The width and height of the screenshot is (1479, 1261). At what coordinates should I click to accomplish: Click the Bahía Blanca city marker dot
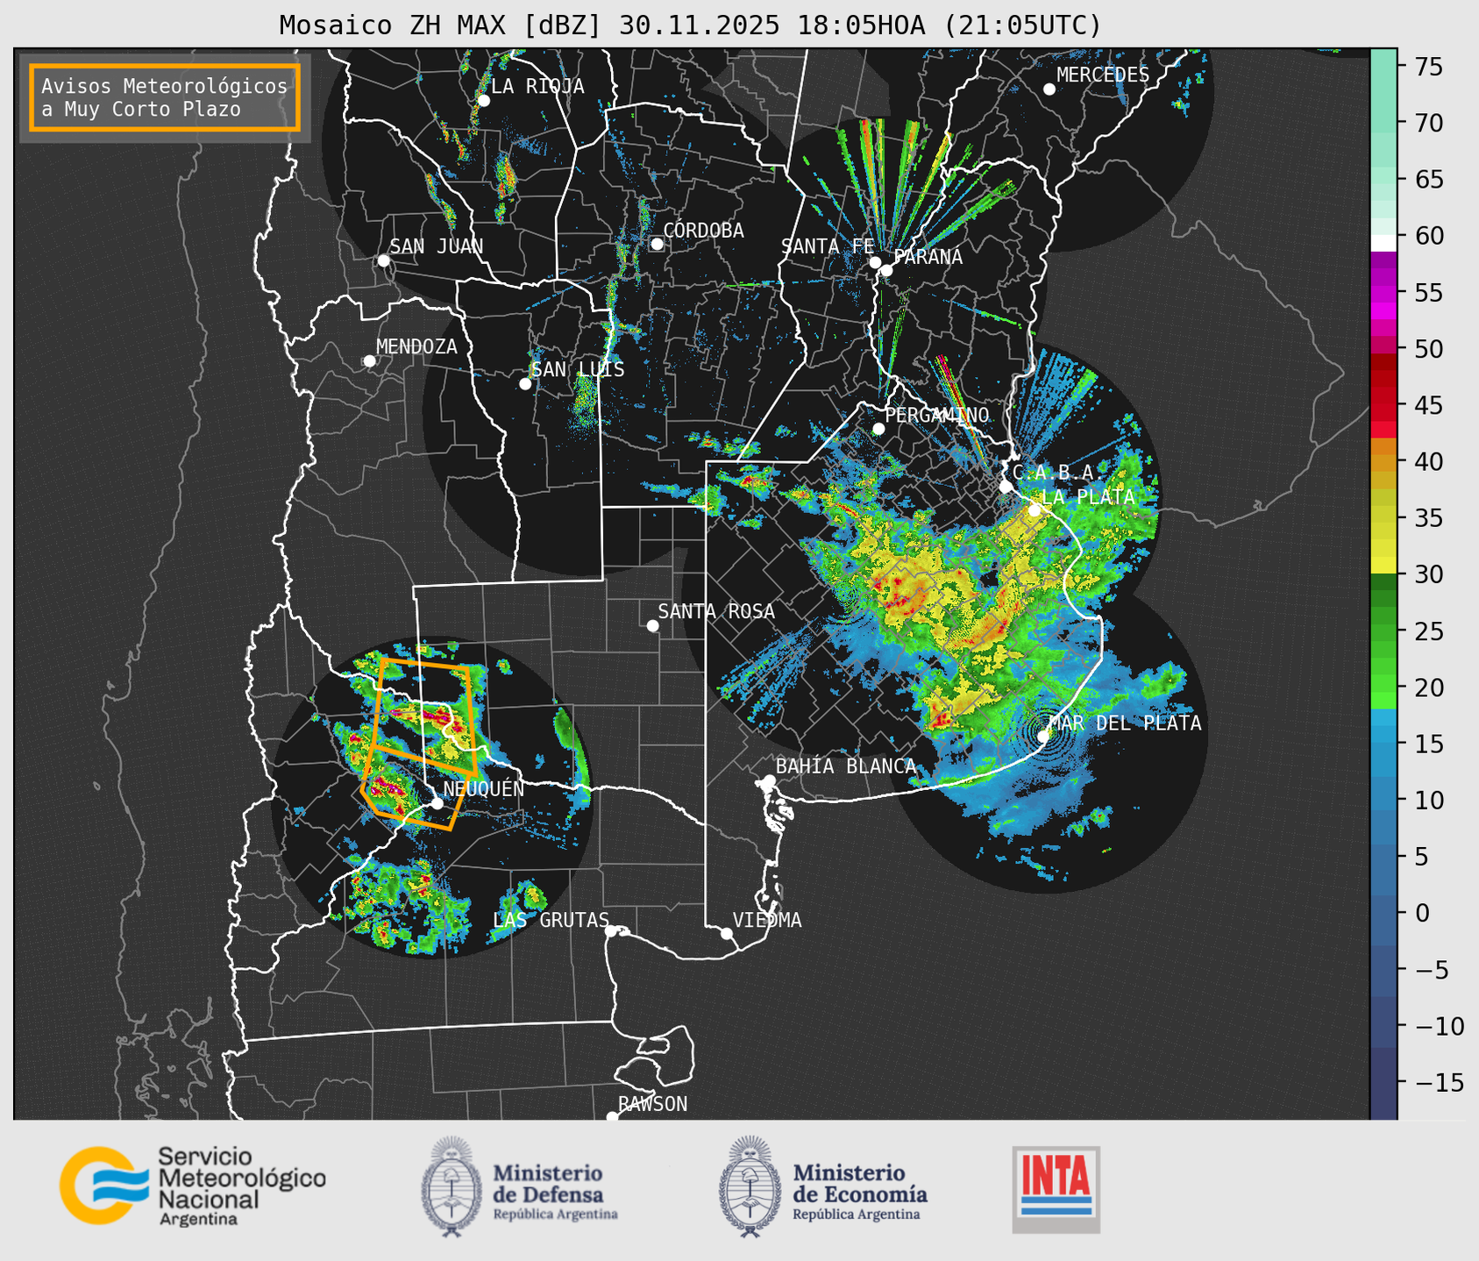tap(769, 780)
